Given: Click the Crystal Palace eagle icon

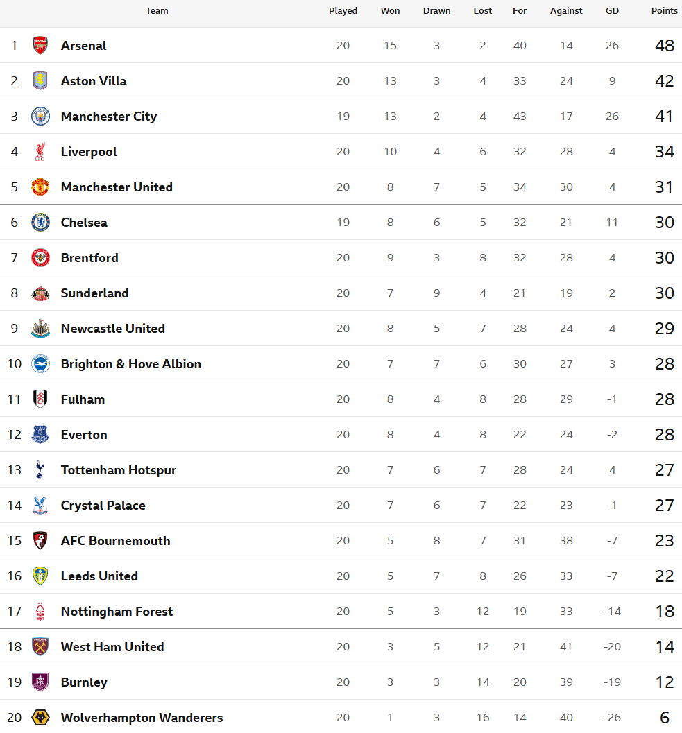Looking at the screenshot, I should coord(40,506).
